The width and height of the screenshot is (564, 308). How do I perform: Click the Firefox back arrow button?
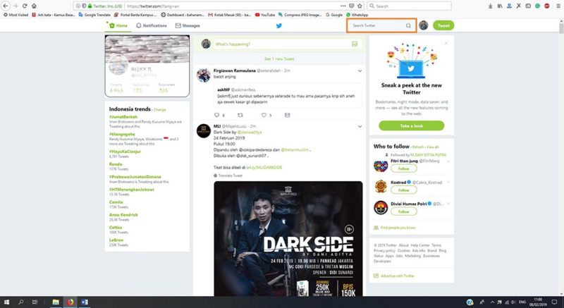[6, 6]
